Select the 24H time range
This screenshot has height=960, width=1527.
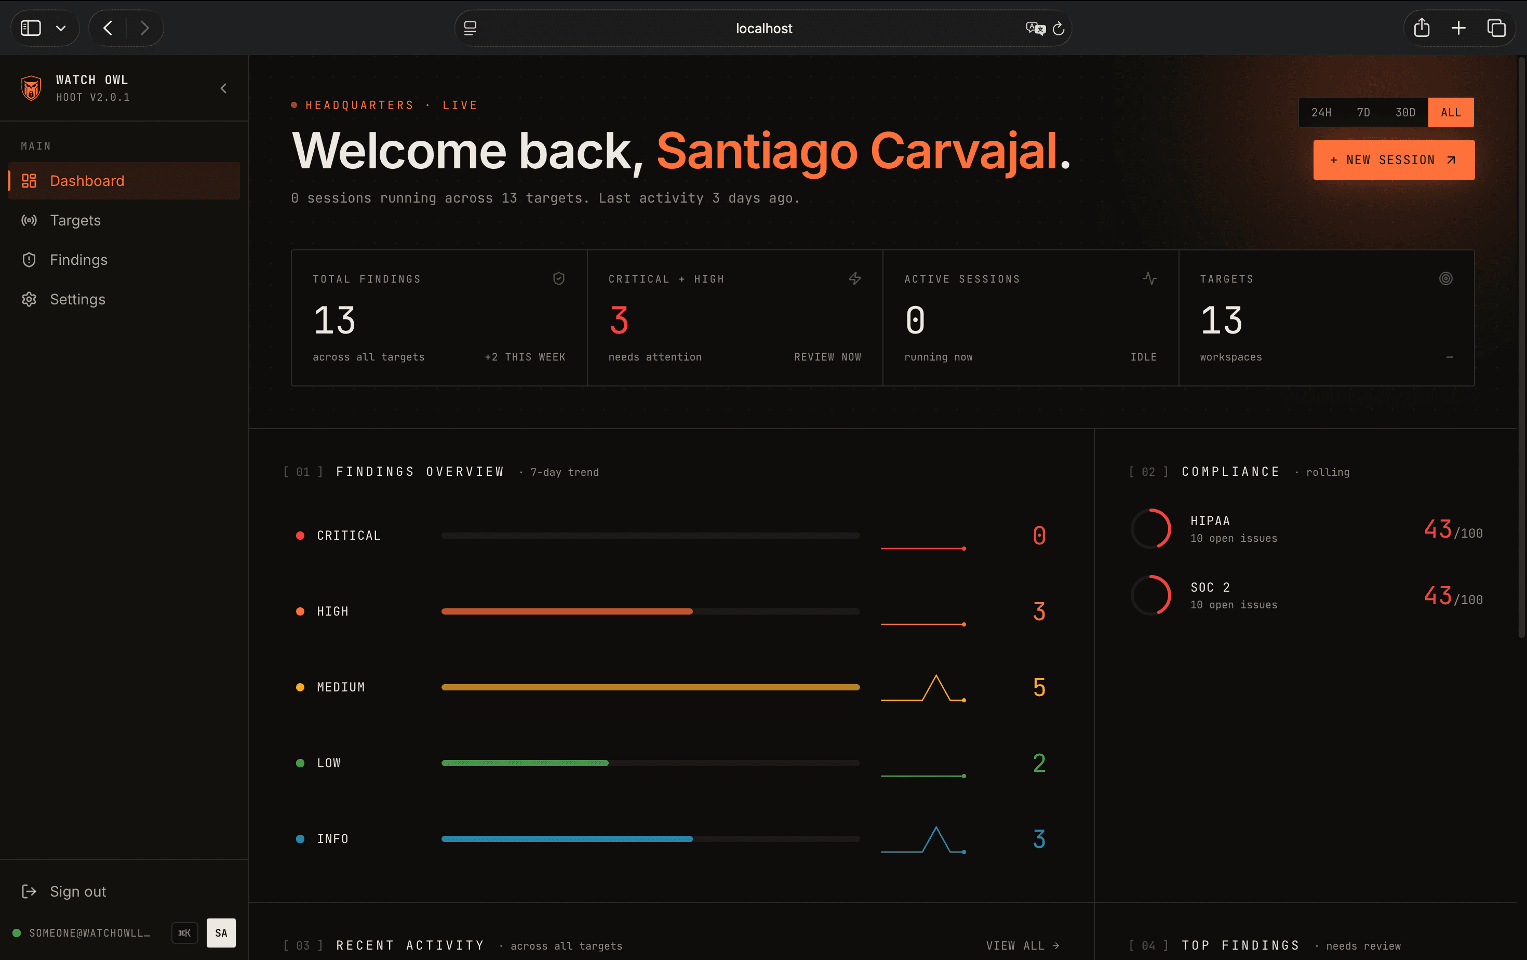[1321, 112]
